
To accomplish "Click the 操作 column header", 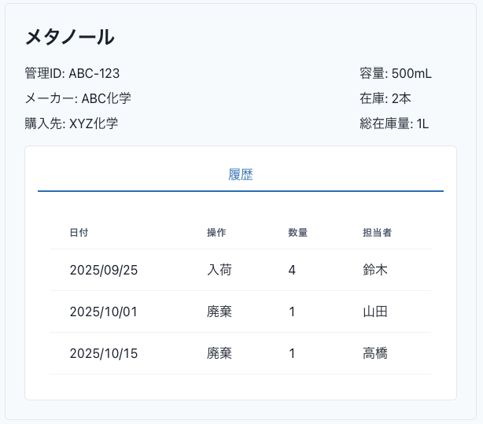I will (x=216, y=233).
